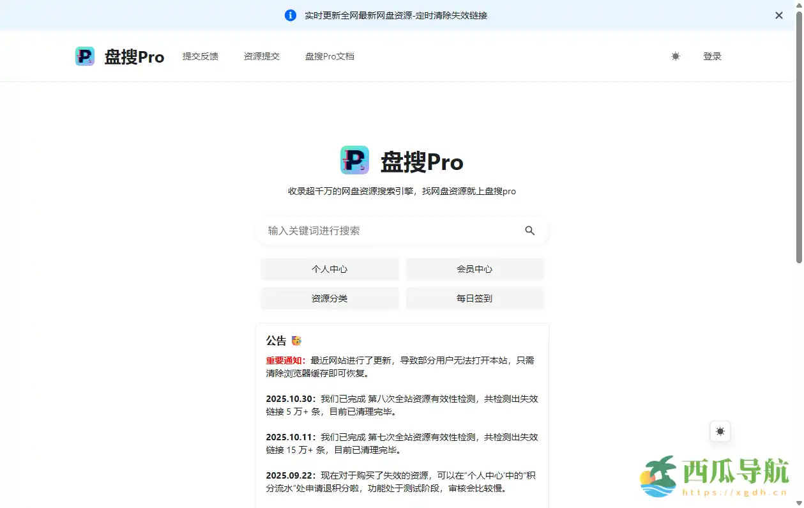Click the floating sun icon on the right edge
The width and height of the screenshot is (804, 508).
click(x=720, y=431)
